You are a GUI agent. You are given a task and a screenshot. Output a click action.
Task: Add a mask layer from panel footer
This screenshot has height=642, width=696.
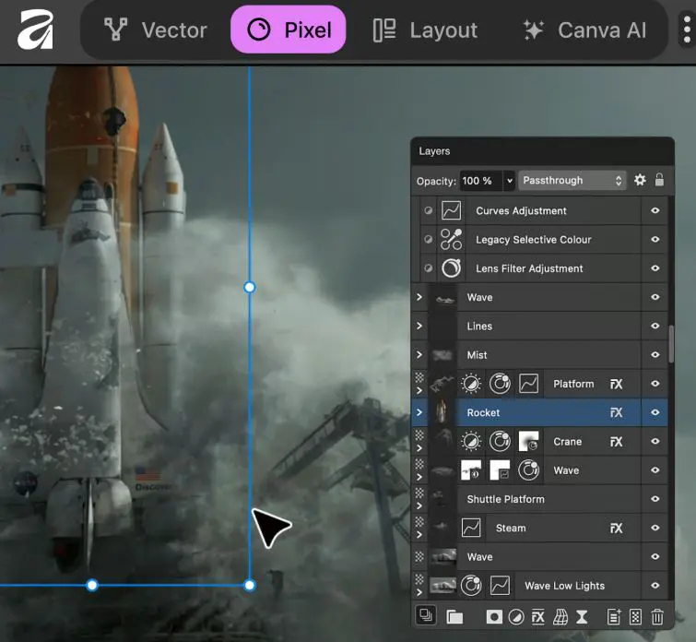[x=494, y=616]
